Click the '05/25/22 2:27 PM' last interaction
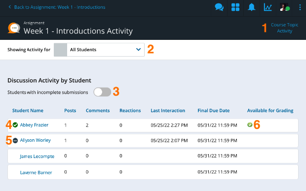This screenshot has width=306, height=191. (169, 125)
